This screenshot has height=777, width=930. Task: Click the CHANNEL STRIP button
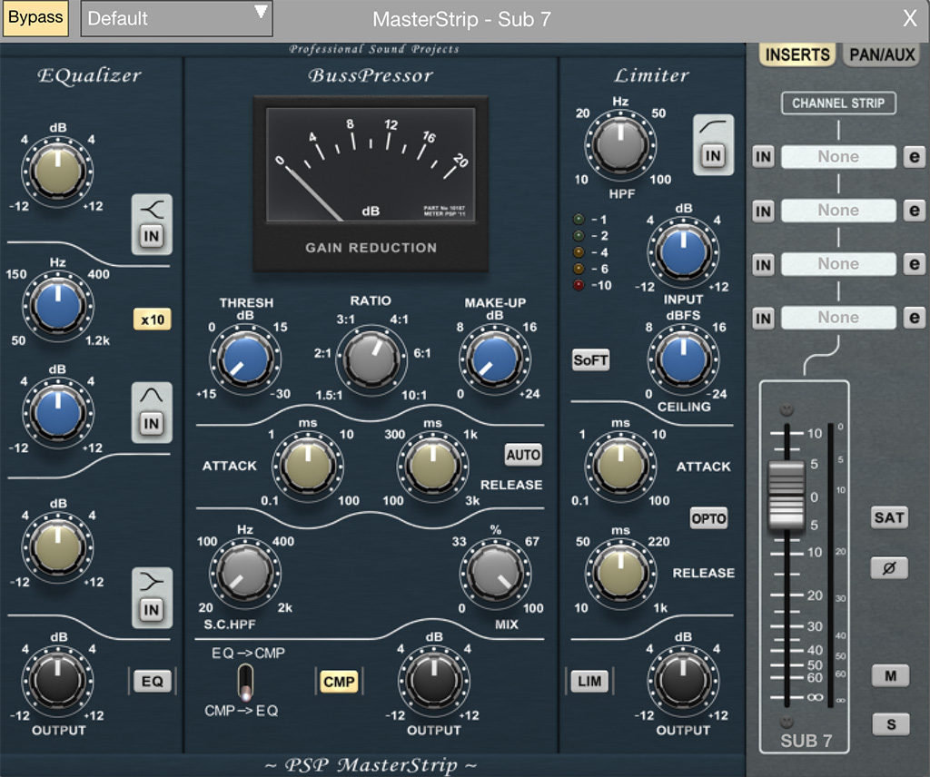pyautogui.click(x=838, y=103)
